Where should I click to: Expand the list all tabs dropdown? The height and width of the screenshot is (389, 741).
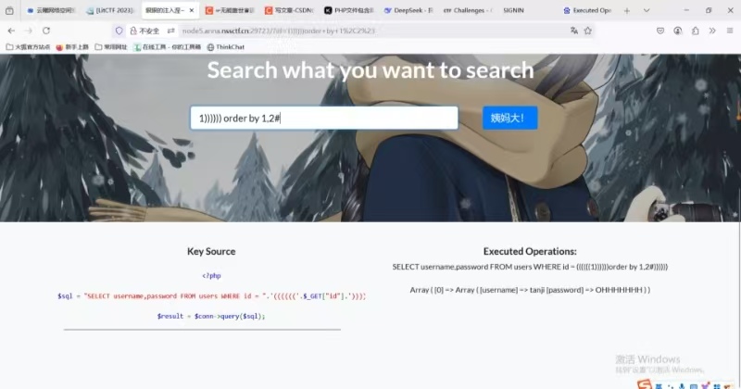click(x=647, y=10)
